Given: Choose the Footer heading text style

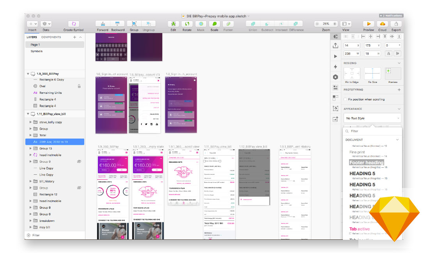Looking at the screenshot, I should pos(367,163).
